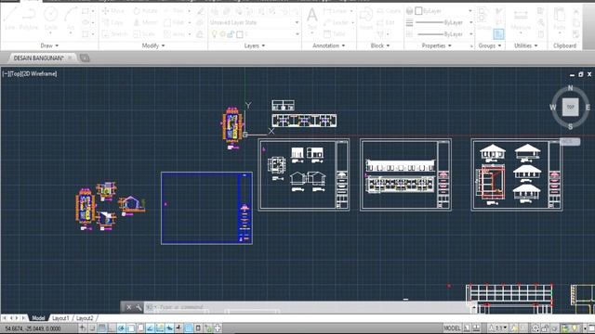Choose the Leader annotation tool
The image size is (595, 334).
pos(336,22)
